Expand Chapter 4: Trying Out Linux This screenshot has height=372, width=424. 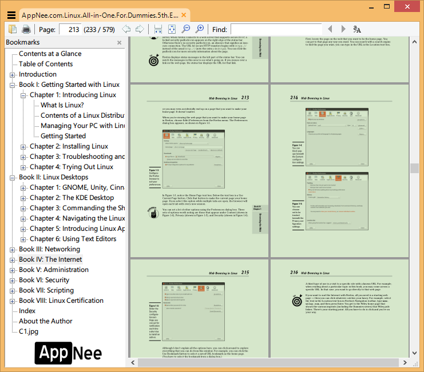23,167
